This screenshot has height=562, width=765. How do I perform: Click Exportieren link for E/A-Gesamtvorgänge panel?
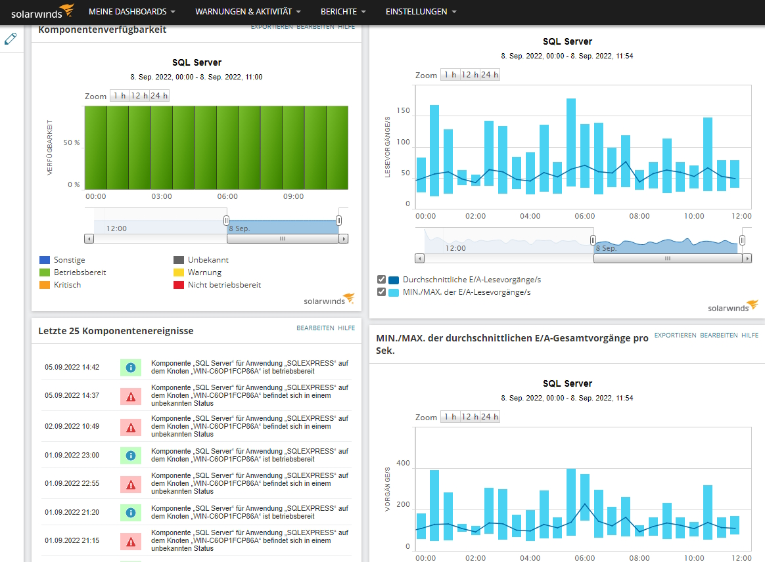coord(675,335)
